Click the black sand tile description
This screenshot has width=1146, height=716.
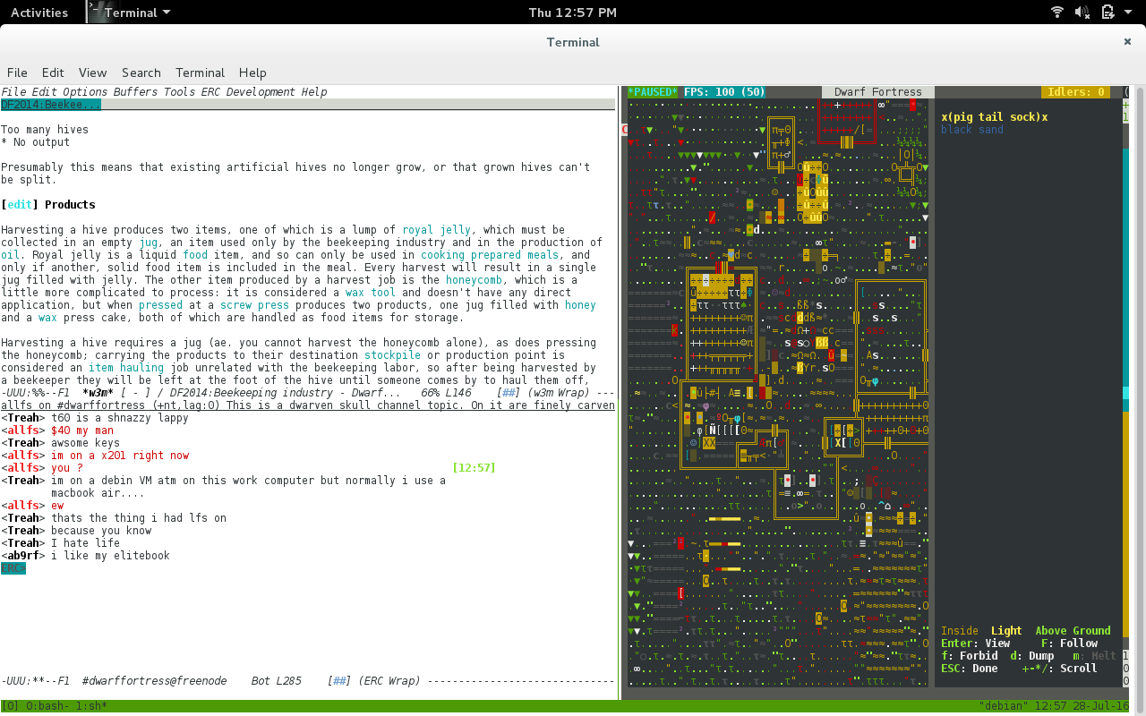point(972,130)
